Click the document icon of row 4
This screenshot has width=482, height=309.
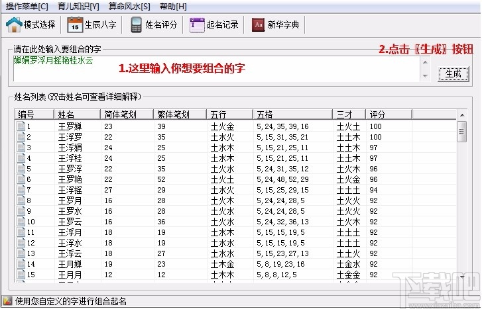[21, 158]
